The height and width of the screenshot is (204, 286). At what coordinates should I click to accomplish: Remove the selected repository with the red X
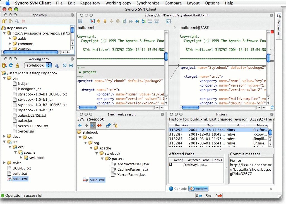23,21
